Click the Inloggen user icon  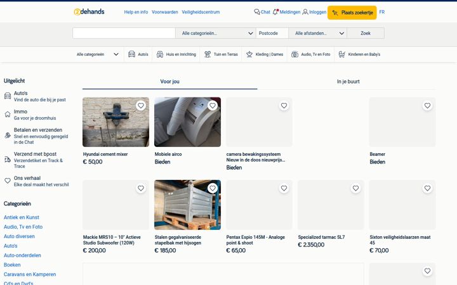pos(305,12)
